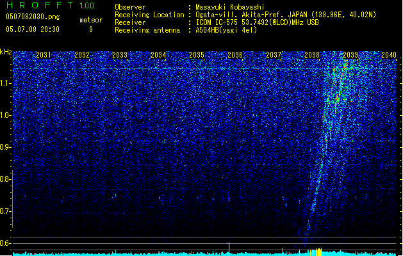Click the 2038 time marker

click(312, 55)
